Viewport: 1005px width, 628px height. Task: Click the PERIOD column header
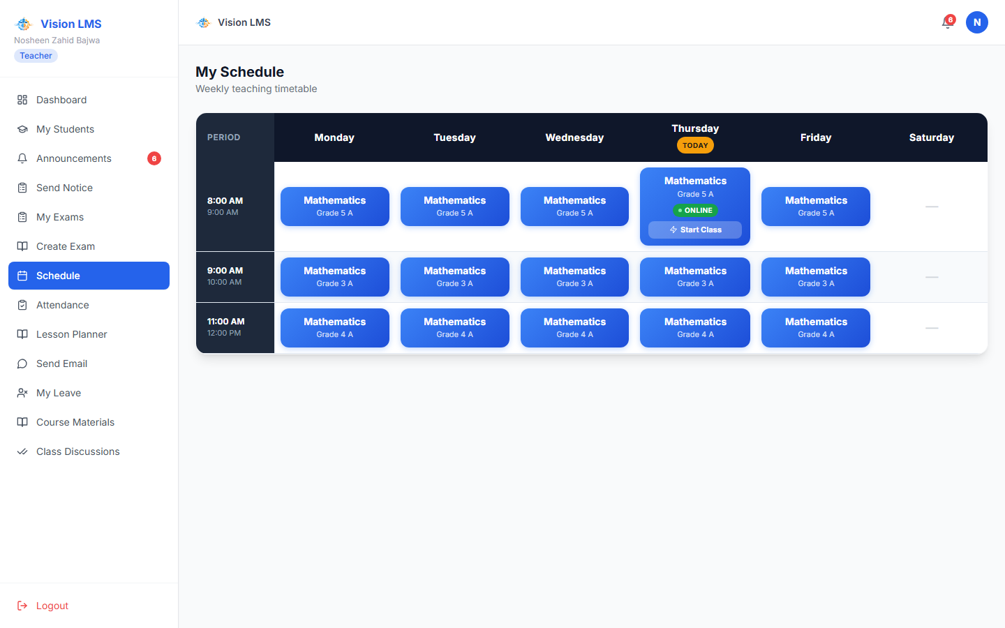click(x=235, y=137)
